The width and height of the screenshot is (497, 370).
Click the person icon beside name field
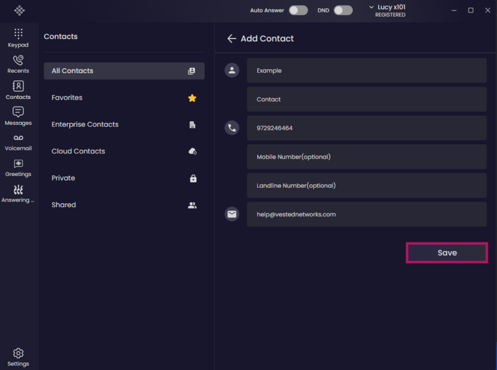click(232, 70)
